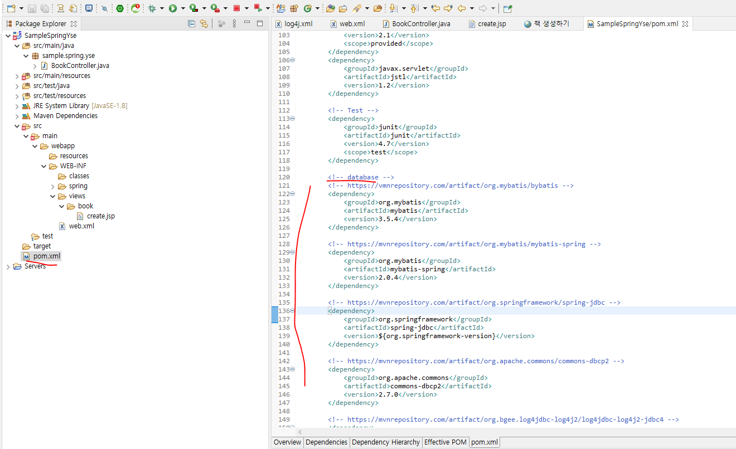Screen dimensions: 736x449
Task: Open the Overview bottom tab
Action: [287, 442]
